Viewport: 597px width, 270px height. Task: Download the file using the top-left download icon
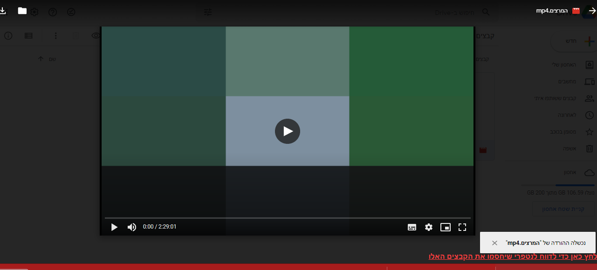tap(3, 11)
